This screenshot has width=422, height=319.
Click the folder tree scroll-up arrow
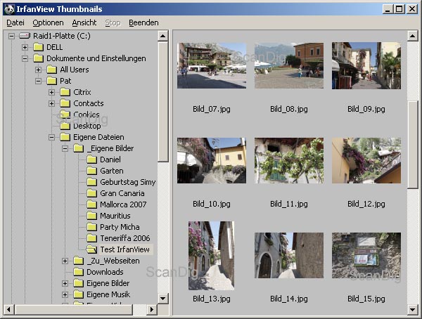[163, 36]
